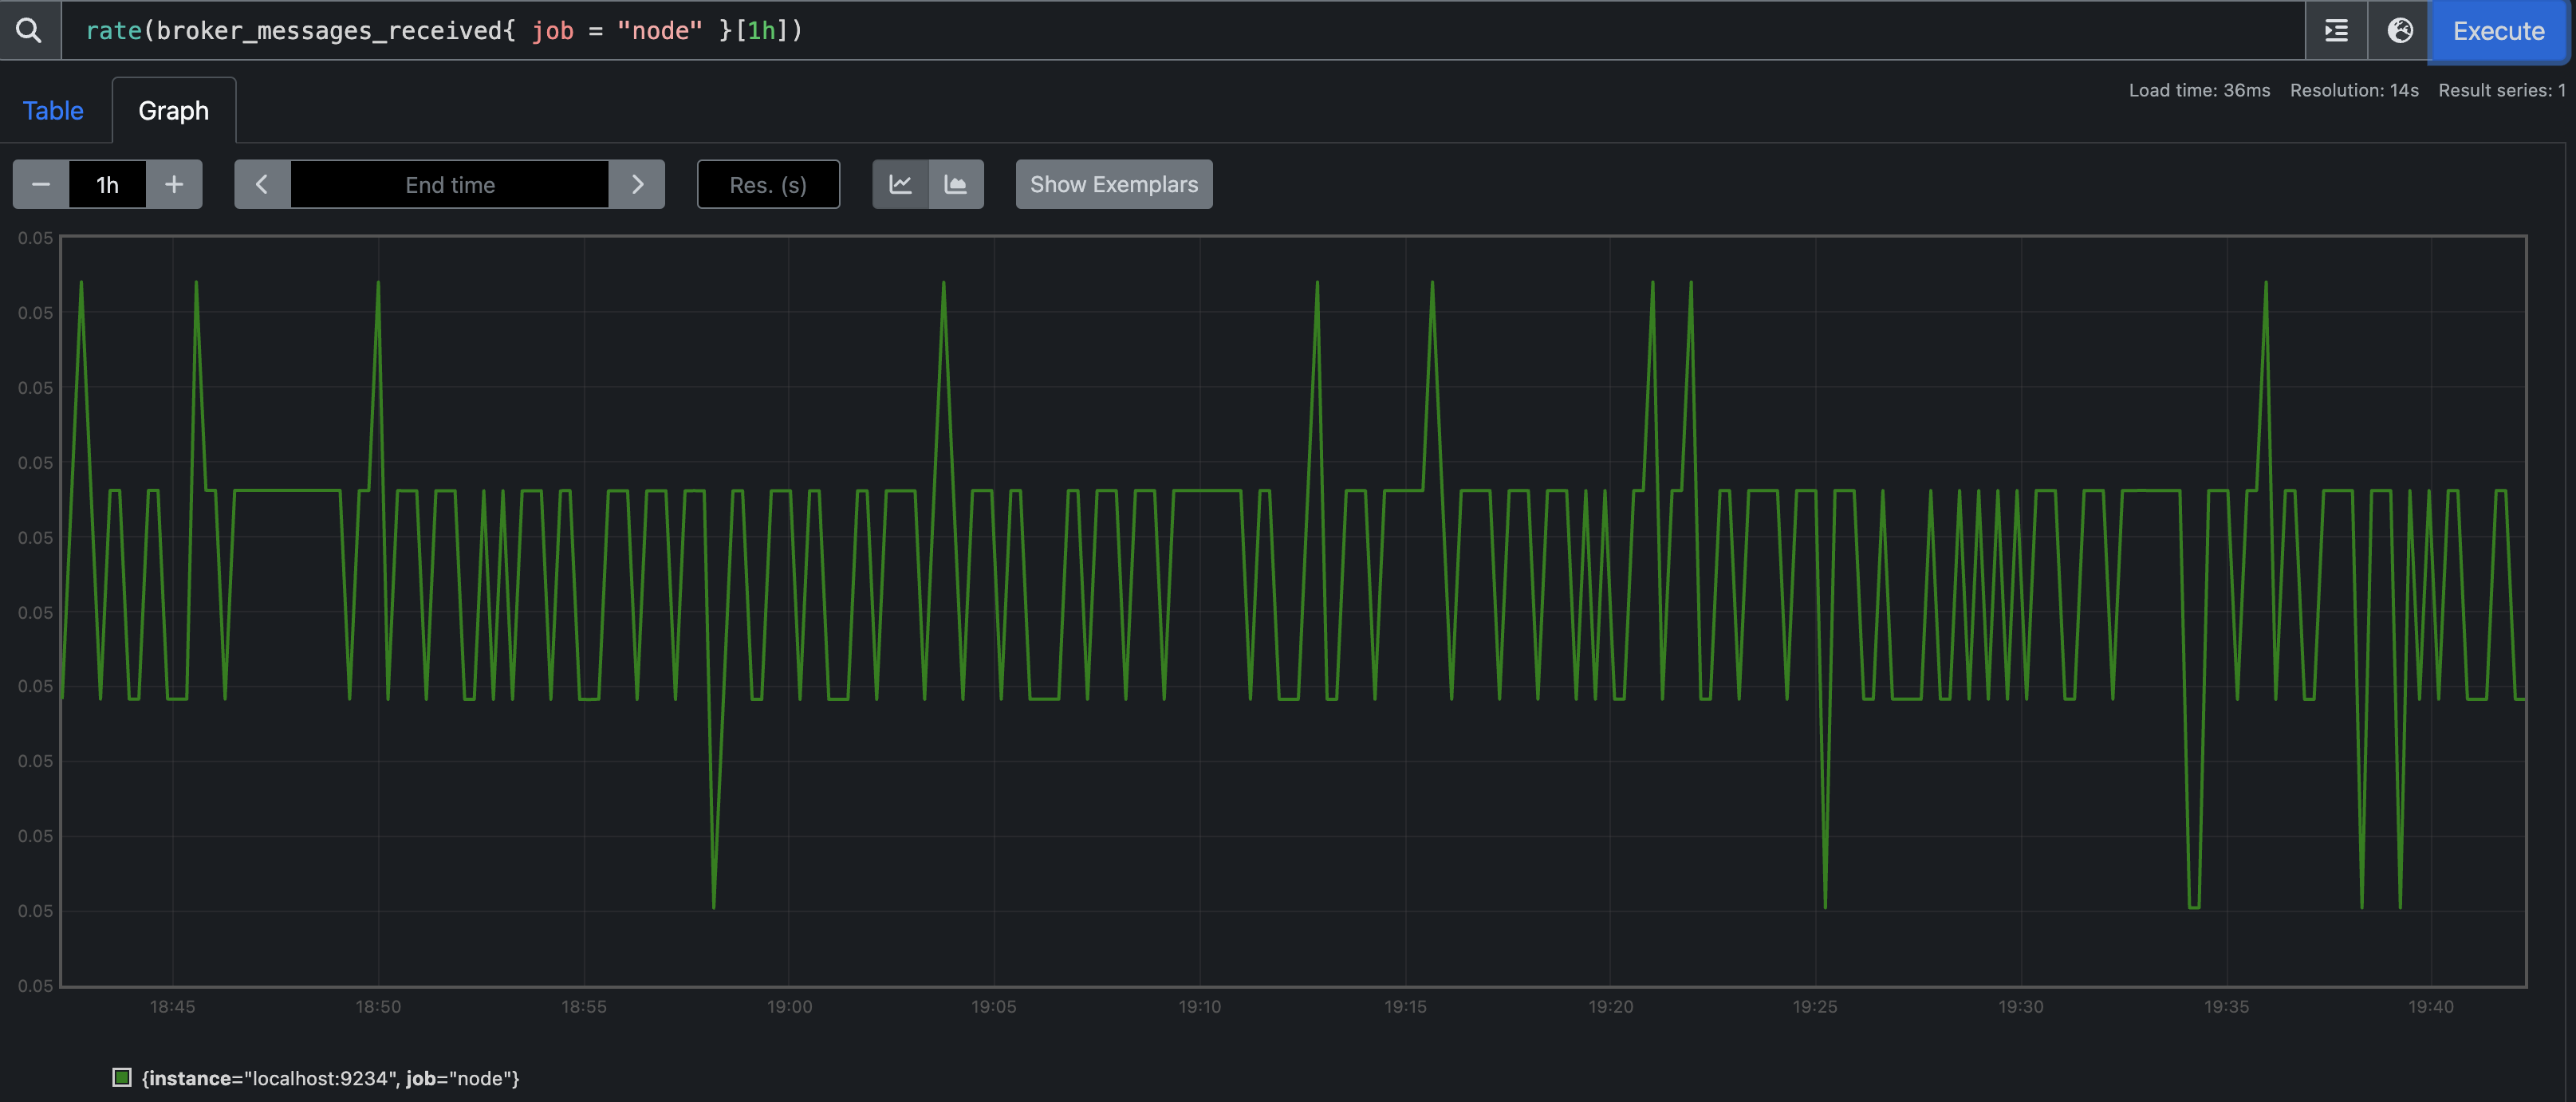Image resolution: width=2576 pixels, height=1102 pixels.
Task: Click the Result series: 1 text
Action: 2501,90
